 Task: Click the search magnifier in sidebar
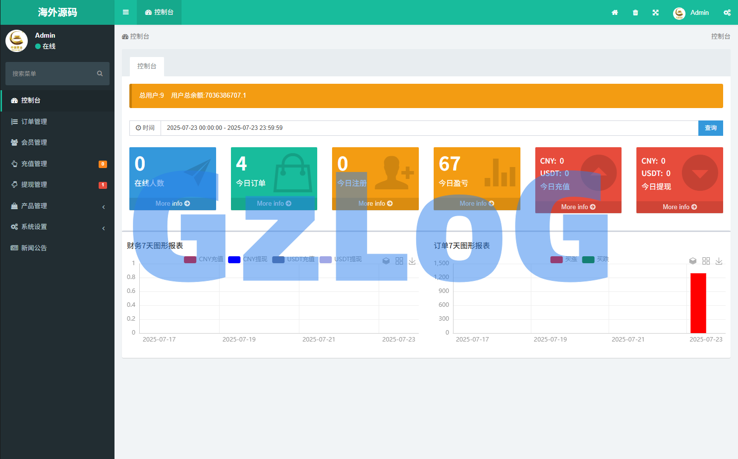pos(100,73)
